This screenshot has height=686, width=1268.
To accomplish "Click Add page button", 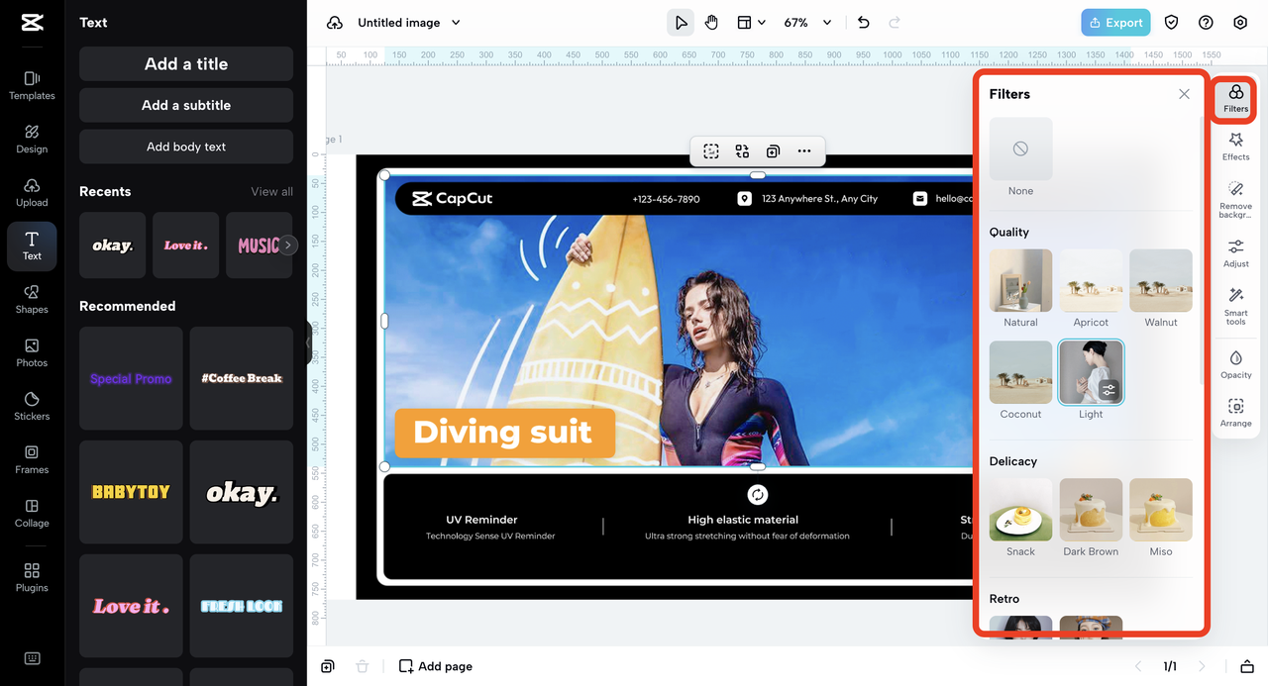I will [x=436, y=666].
